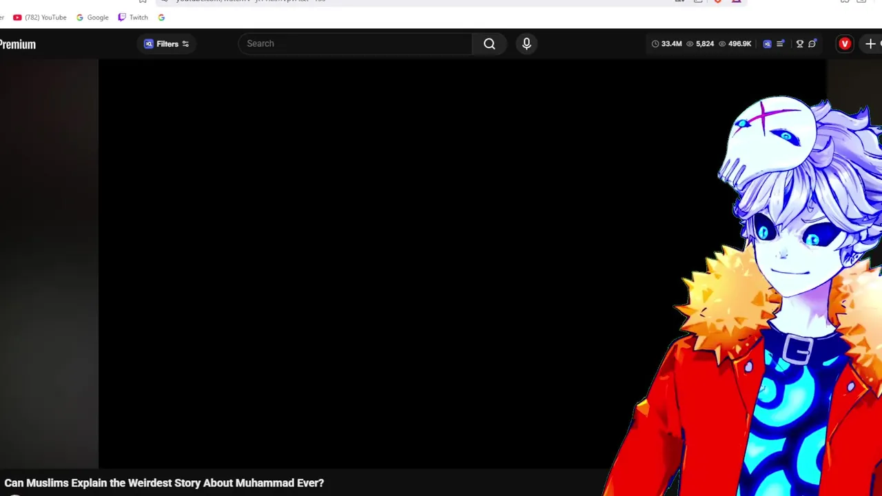Open the vidIQ list menu icon
Image resolution: width=882 pixels, height=496 pixels.
click(x=780, y=44)
